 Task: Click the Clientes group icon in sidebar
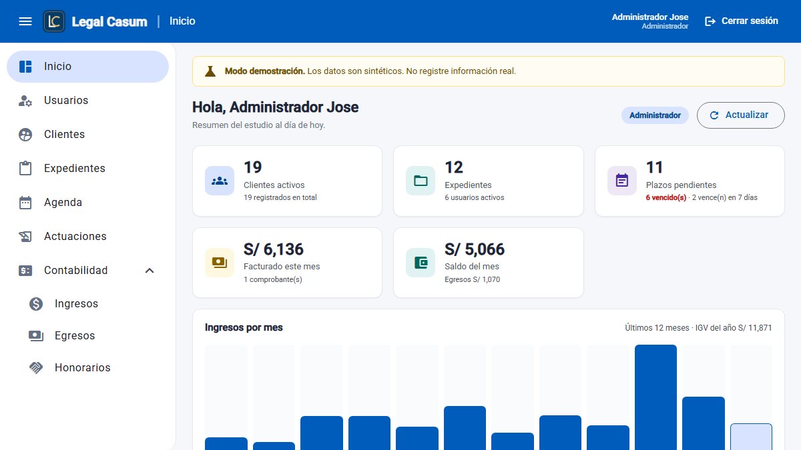[25, 135]
